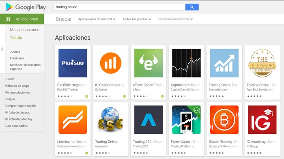Select Tienda in sidebar

click(x=16, y=38)
